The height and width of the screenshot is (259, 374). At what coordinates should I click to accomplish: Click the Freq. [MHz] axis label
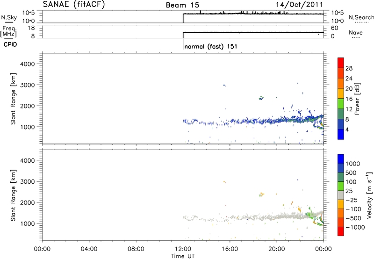pyautogui.click(x=9, y=32)
